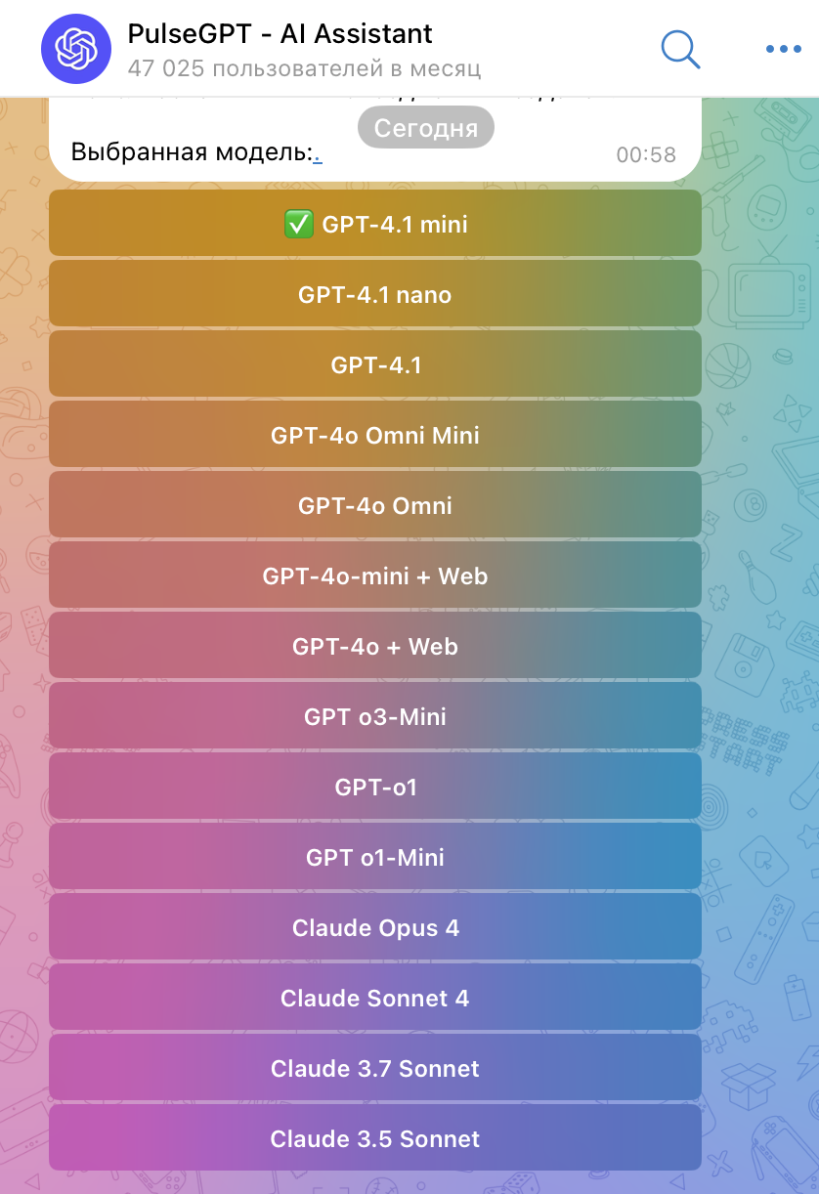Select Claude 3.5 Sonnet model
Viewport: 819px width, 1194px height.
click(x=375, y=1138)
